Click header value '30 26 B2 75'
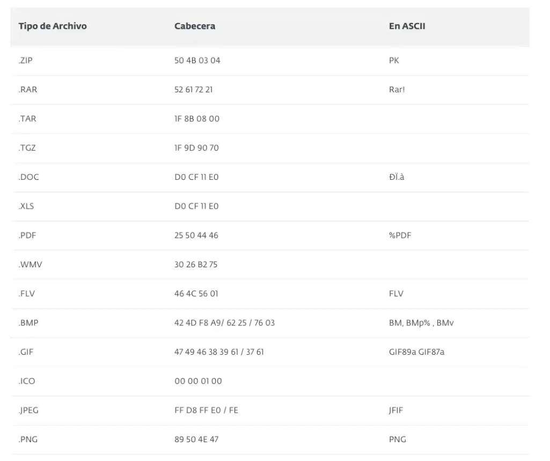The height and width of the screenshot is (461, 550). pos(196,264)
